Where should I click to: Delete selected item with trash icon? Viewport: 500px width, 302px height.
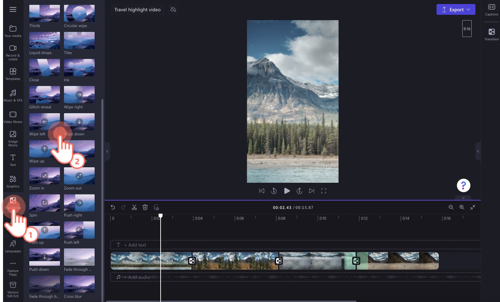145,207
